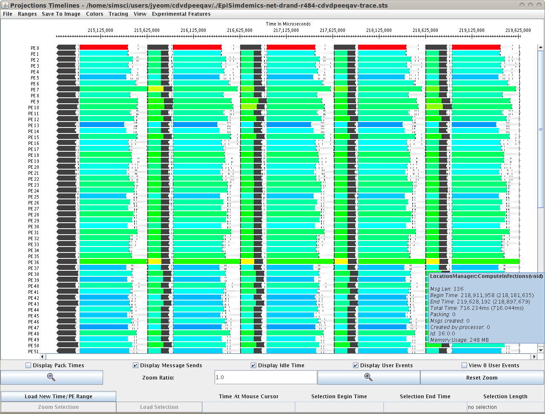Check View 0 User Events box
This screenshot has width=545, height=414.
point(465,366)
